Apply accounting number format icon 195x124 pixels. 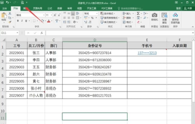[x=86, y=18]
